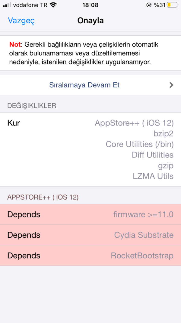Select the Cydia Substrate dependency

click(x=144, y=235)
